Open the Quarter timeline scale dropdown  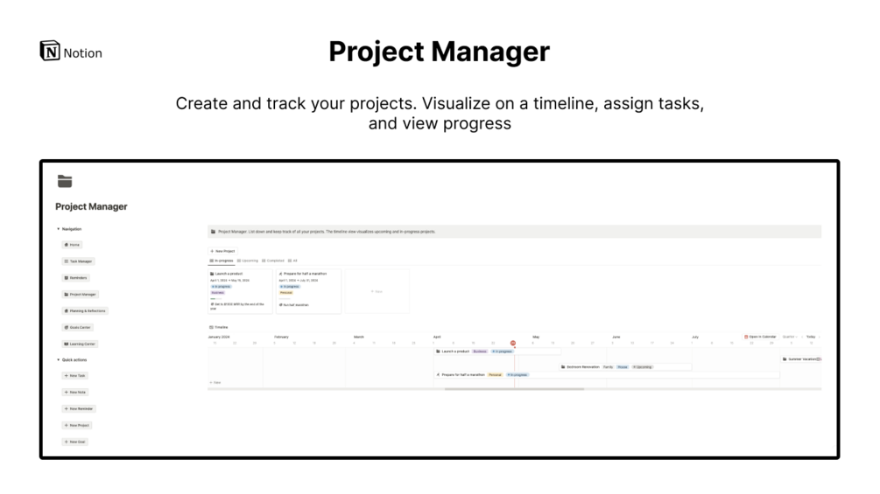(x=789, y=336)
